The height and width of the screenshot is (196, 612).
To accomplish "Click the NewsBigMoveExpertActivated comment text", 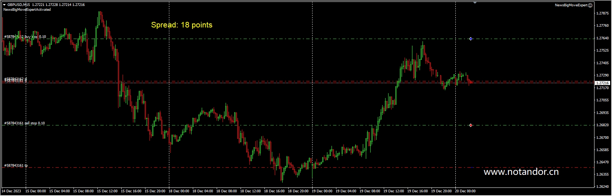I will click(27, 10).
